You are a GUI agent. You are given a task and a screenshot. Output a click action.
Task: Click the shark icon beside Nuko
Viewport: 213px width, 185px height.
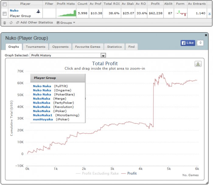(38, 12)
